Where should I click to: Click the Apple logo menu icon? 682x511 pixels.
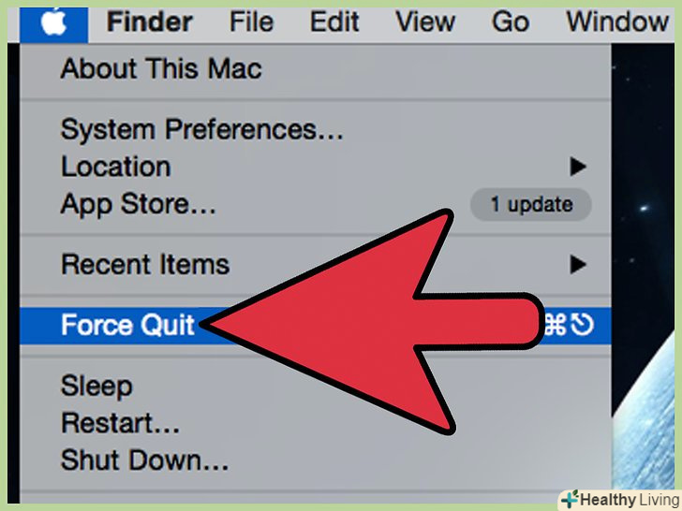[x=53, y=22]
